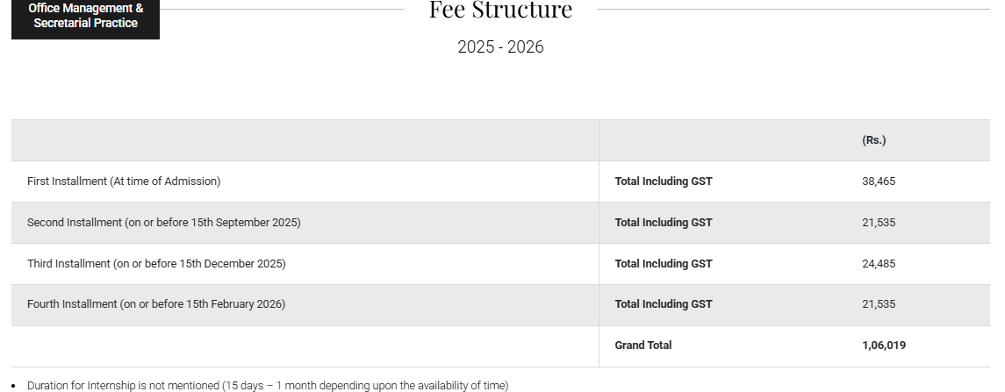Click the Fee Structure heading
Screen dimensions: 1005x392
500,11
